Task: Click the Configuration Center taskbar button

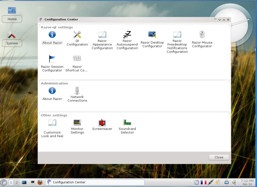Action: [x=95, y=182]
